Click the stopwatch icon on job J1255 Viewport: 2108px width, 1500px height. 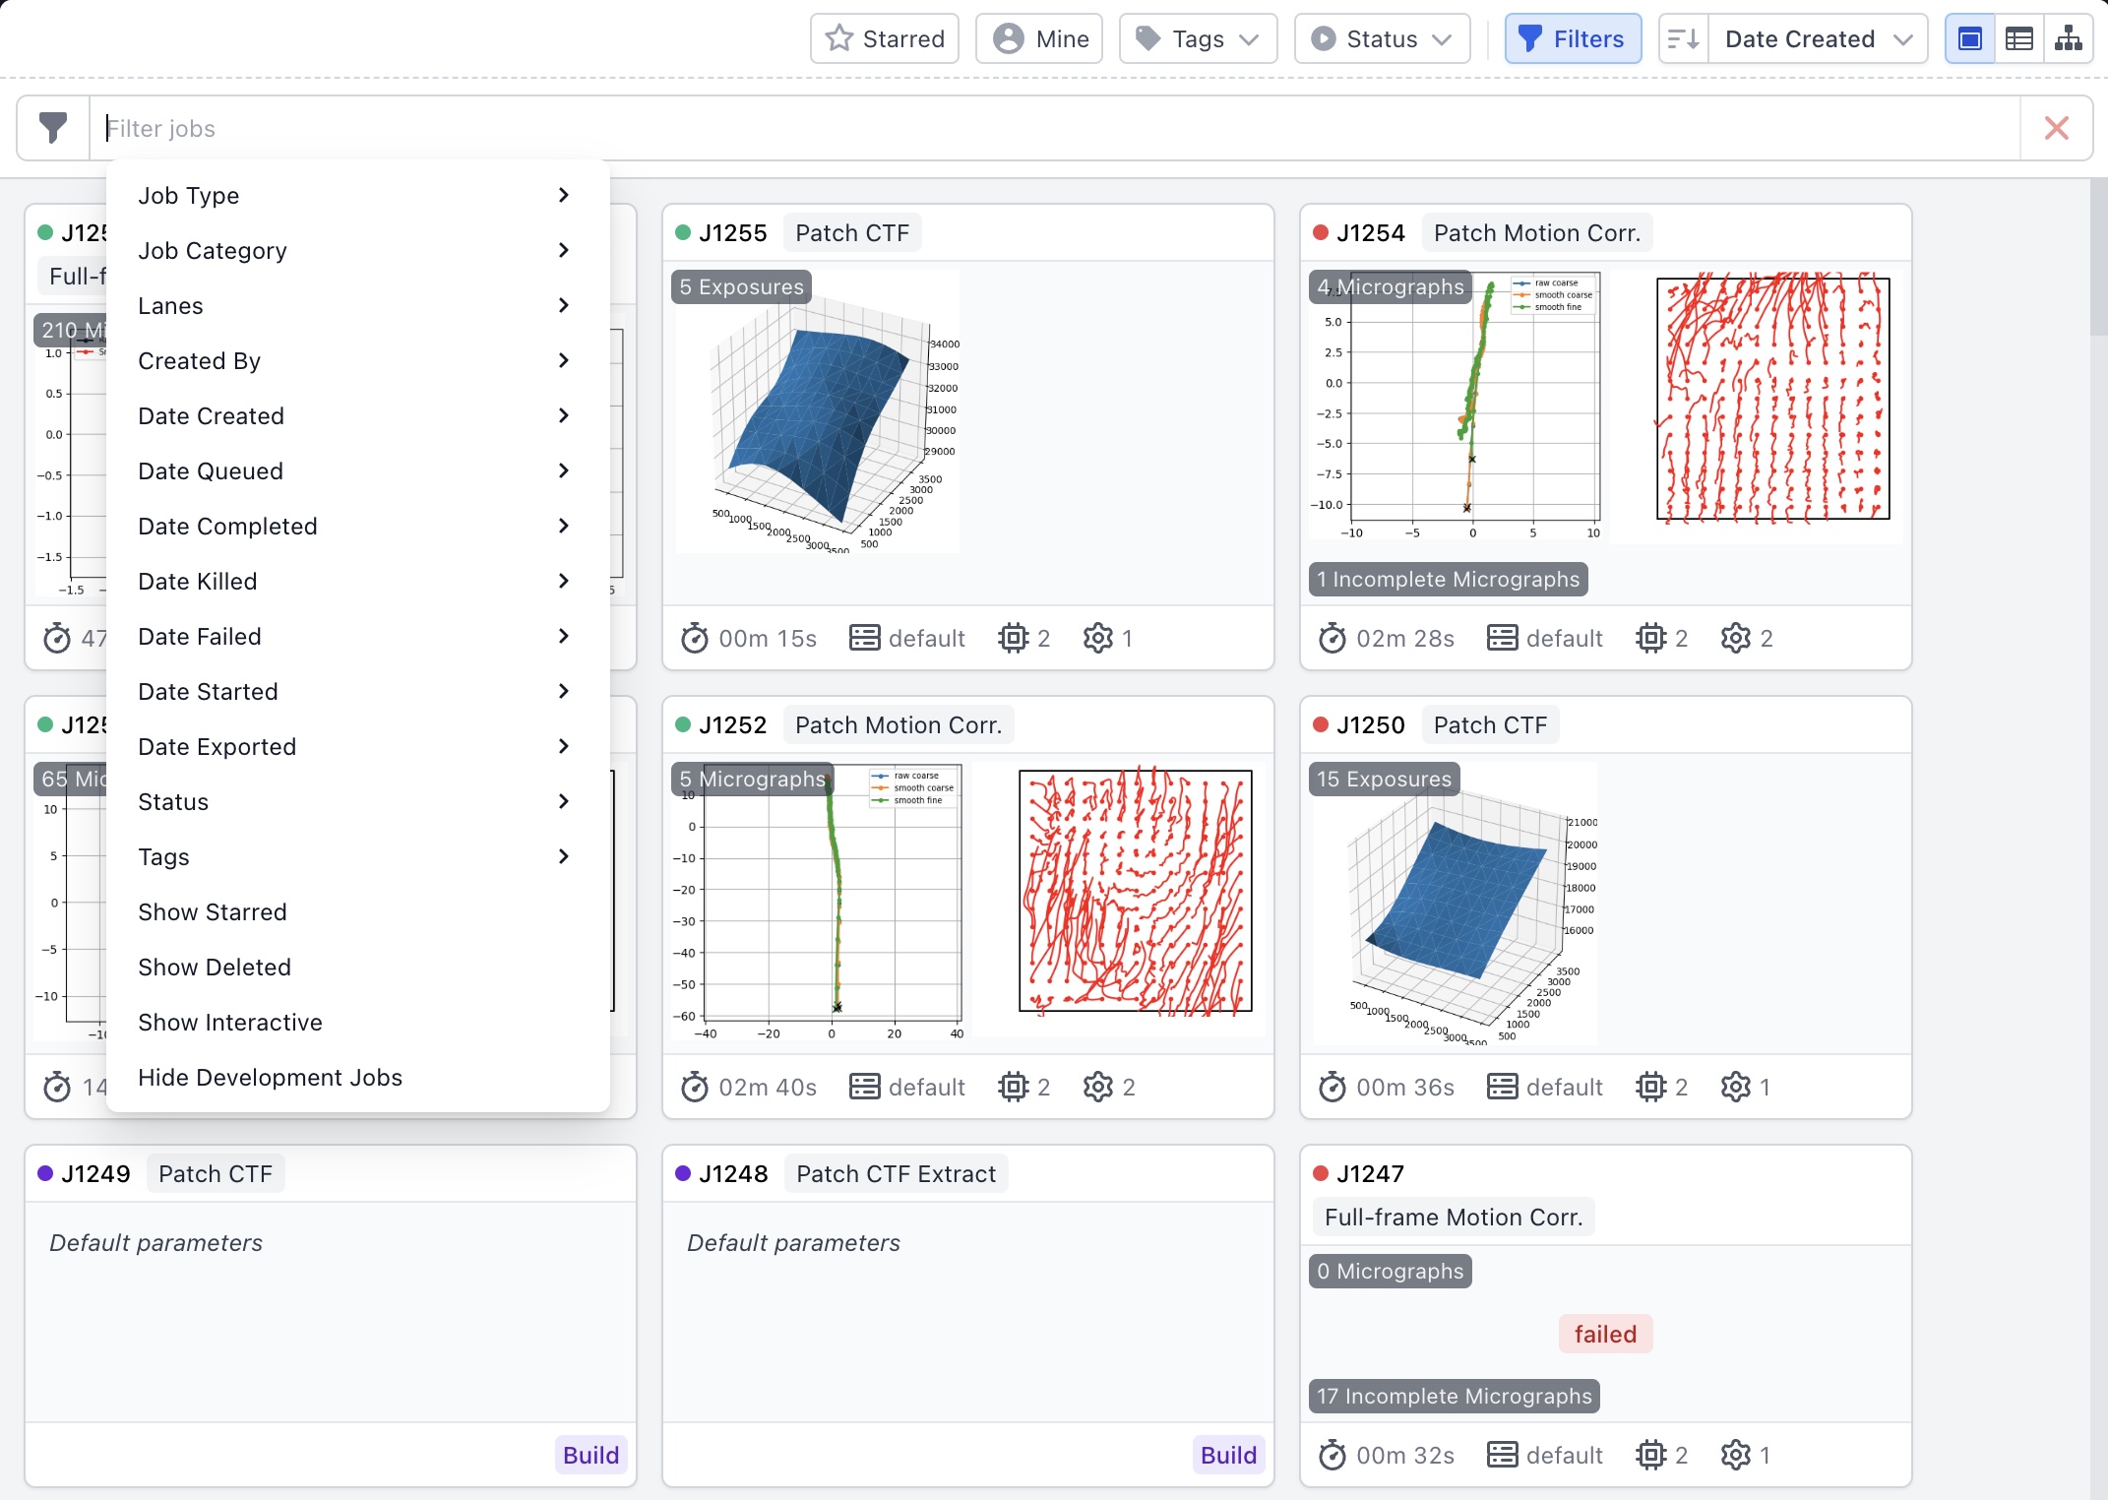click(x=695, y=639)
